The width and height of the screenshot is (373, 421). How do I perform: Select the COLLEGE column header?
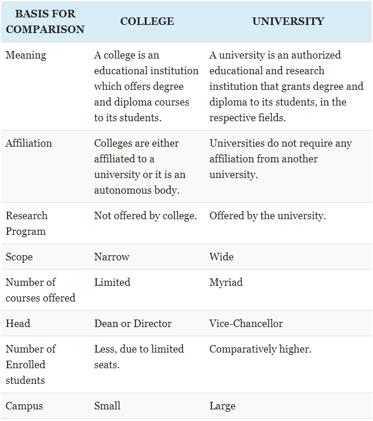click(147, 21)
